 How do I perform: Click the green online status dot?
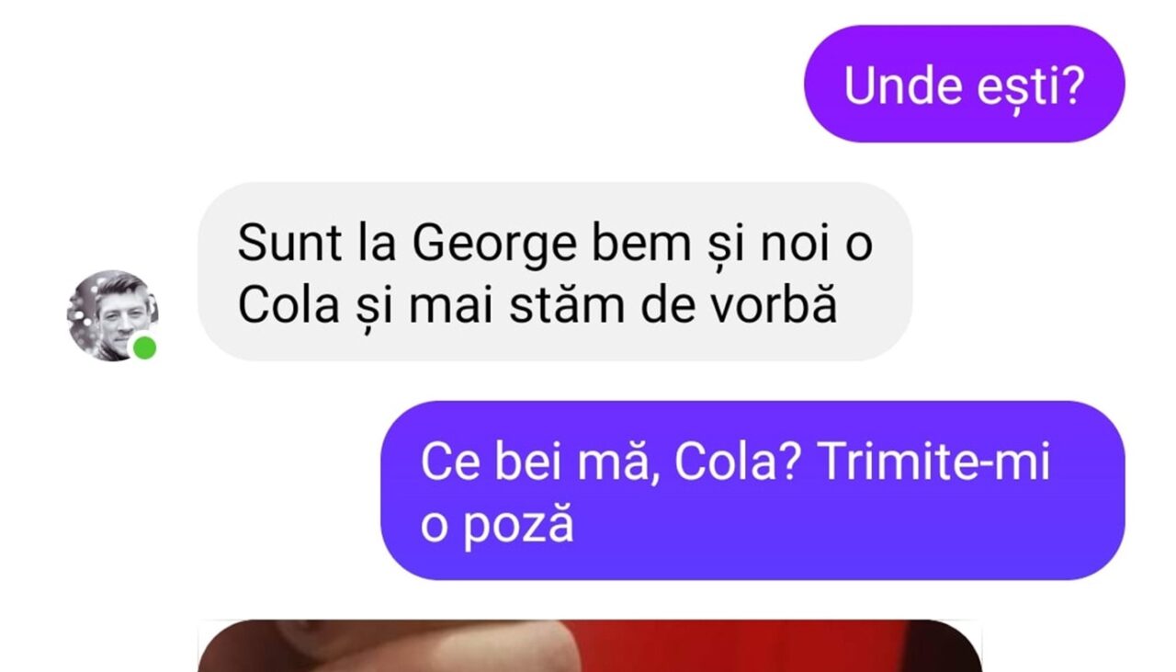(x=144, y=348)
